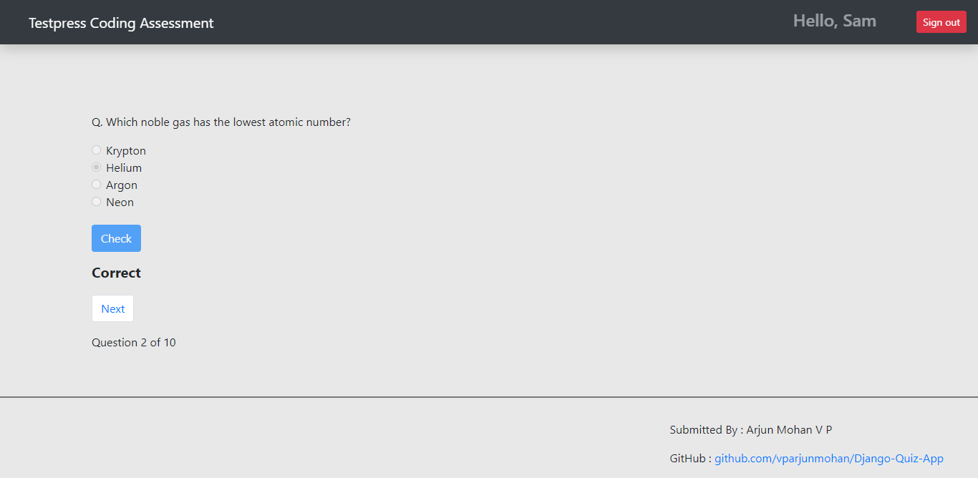978x478 pixels.
Task: Click the dark navigation bar at the top
Action: (x=489, y=22)
